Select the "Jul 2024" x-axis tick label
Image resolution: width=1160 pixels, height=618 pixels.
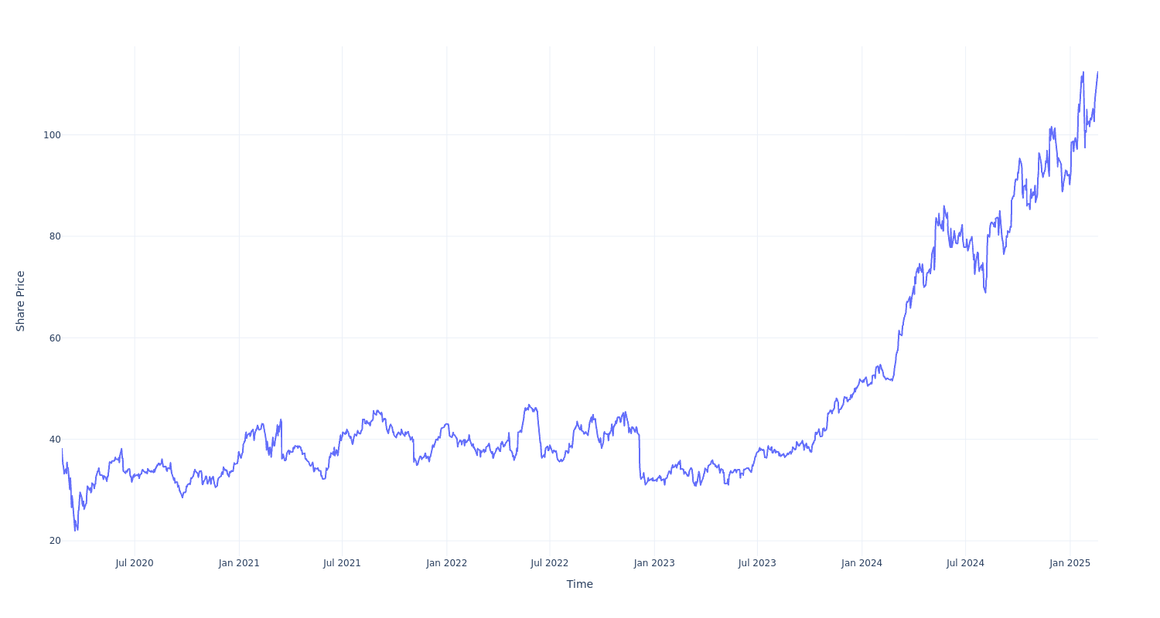tap(965, 563)
